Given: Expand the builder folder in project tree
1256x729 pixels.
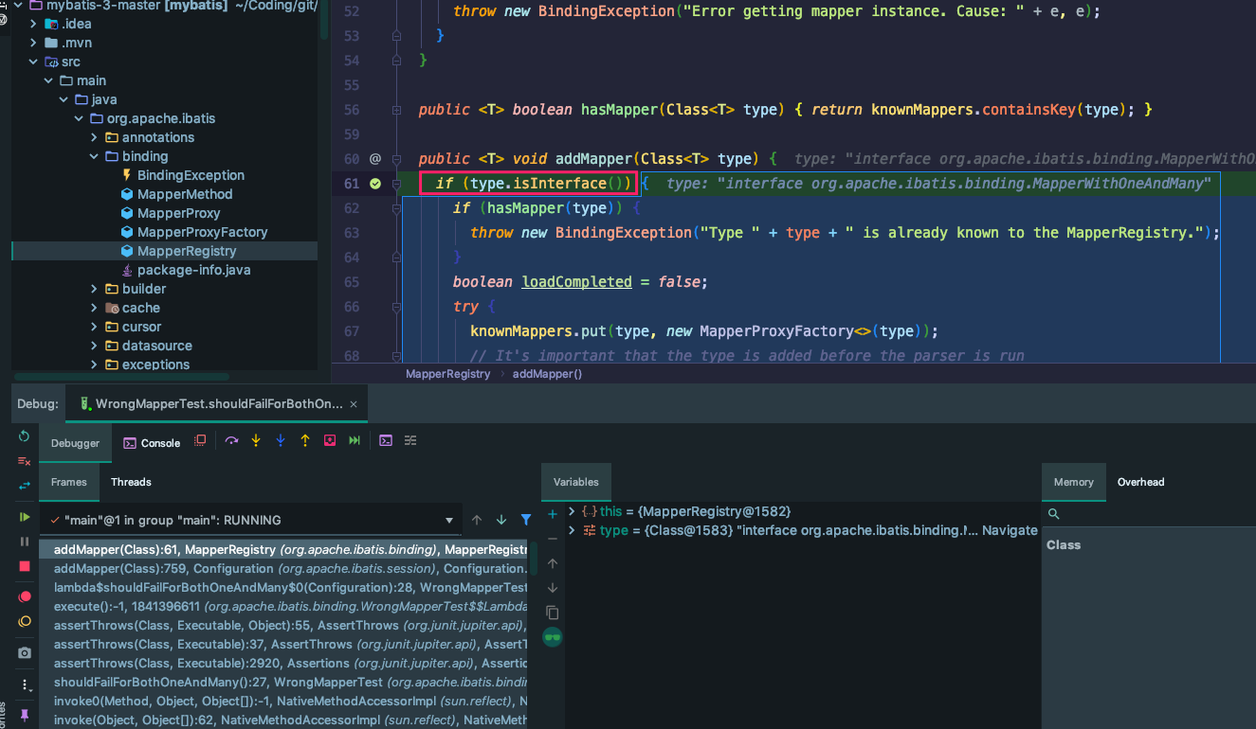Looking at the screenshot, I should (94, 289).
